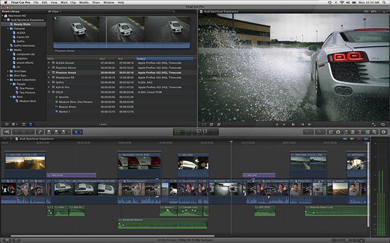Open the Inspector with the info icon

point(384,132)
